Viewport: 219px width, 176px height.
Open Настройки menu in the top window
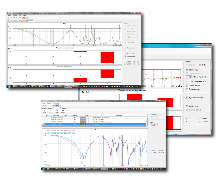point(23,15)
